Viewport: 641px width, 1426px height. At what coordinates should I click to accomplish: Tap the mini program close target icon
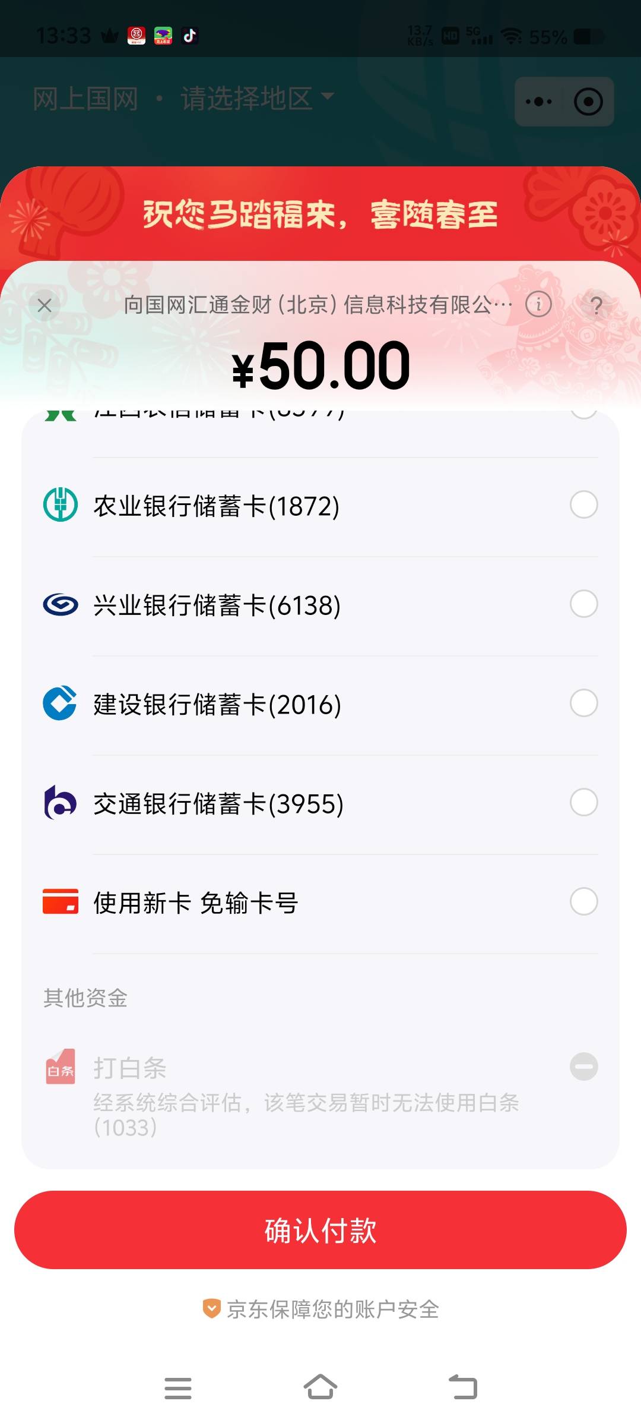pyautogui.click(x=588, y=102)
